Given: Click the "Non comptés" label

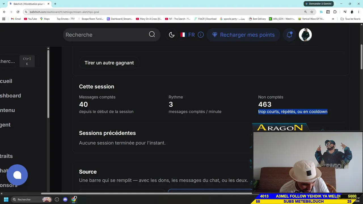Looking at the screenshot, I should click(x=271, y=97).
